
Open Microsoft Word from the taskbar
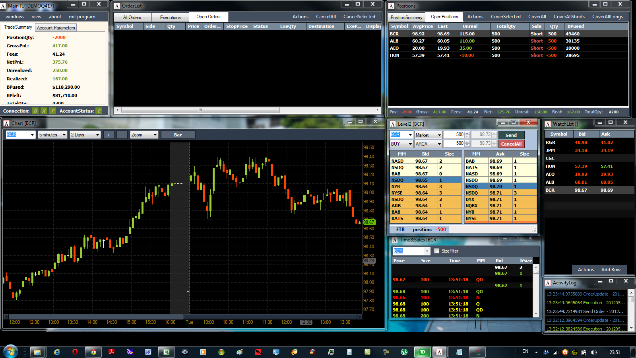148,352
